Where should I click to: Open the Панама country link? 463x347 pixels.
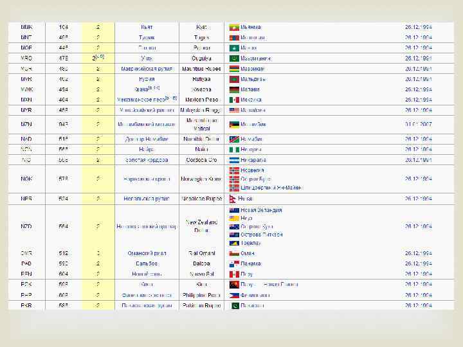point(250,264)
